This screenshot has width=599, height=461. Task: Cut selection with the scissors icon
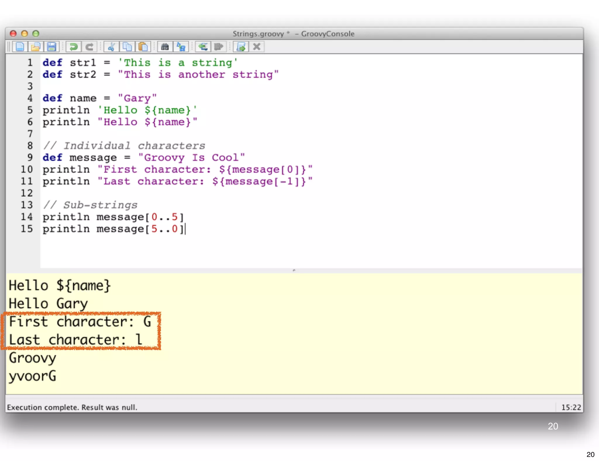point(111,47)
